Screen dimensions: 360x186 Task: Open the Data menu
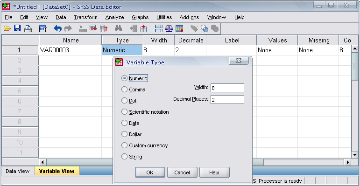tap(61, 17)
